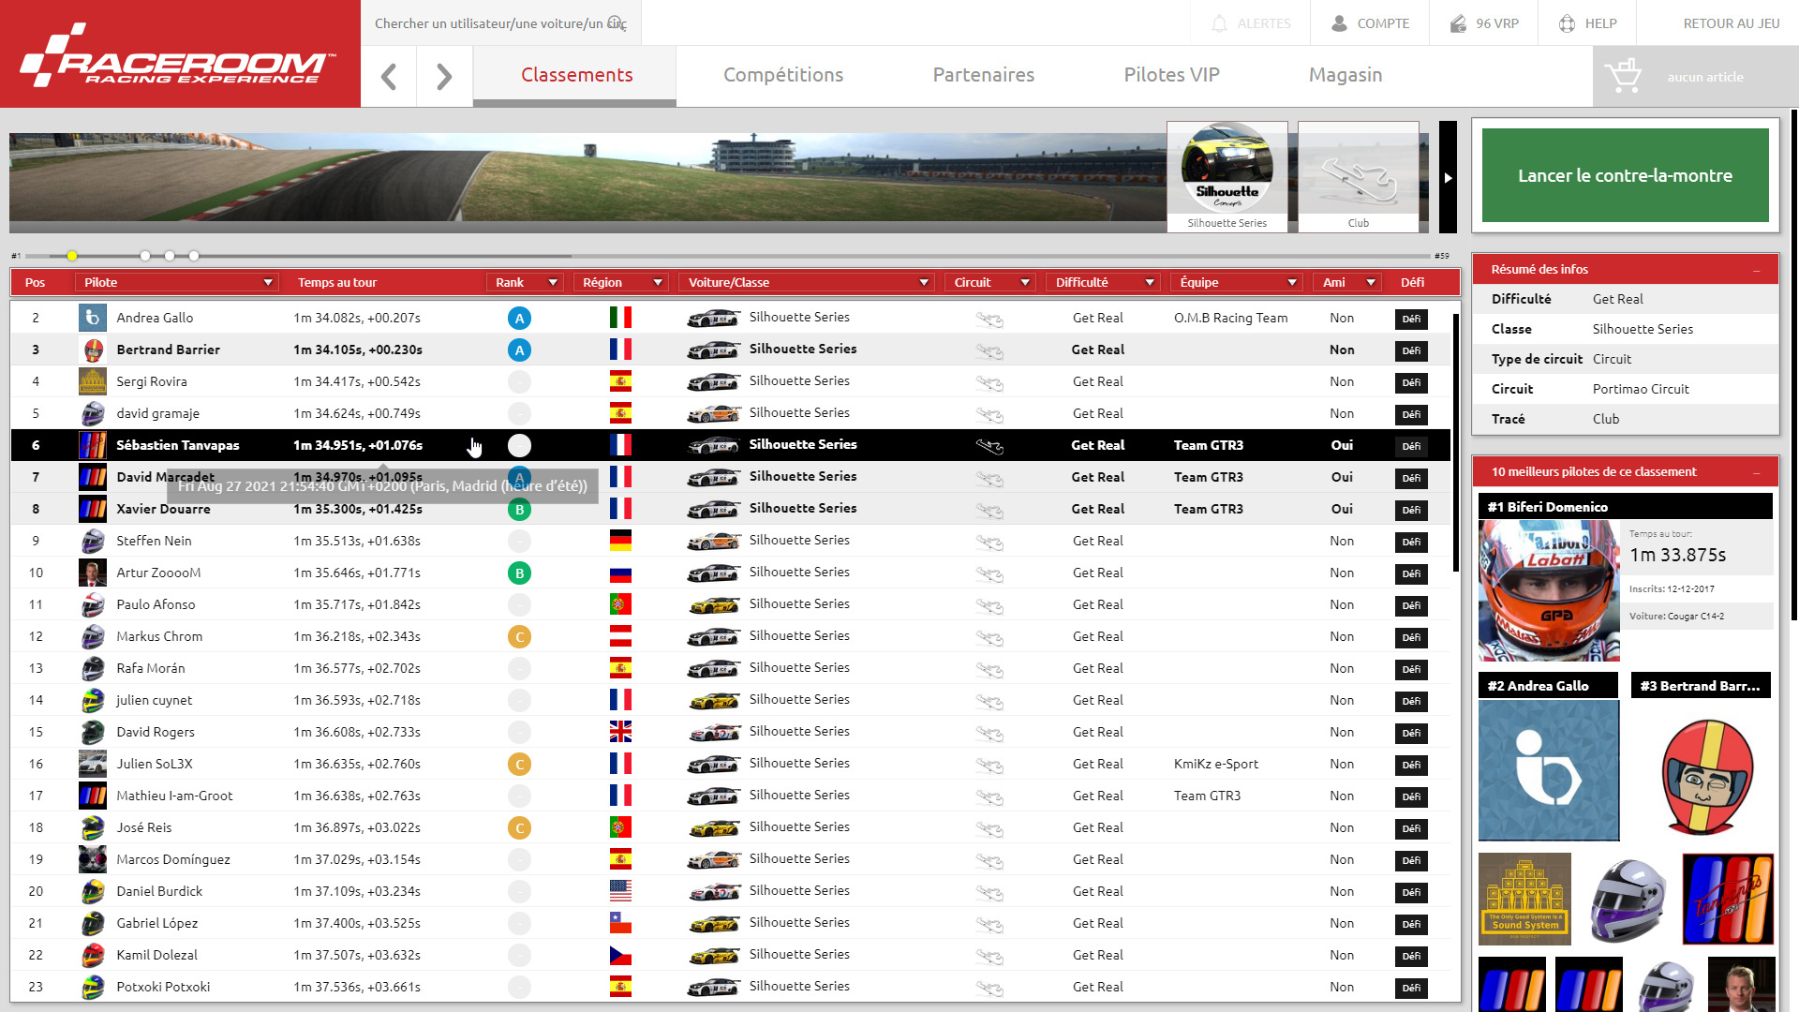Open the Équipe filter dropdown
1799x1012 pixels.
point(1292,282)
